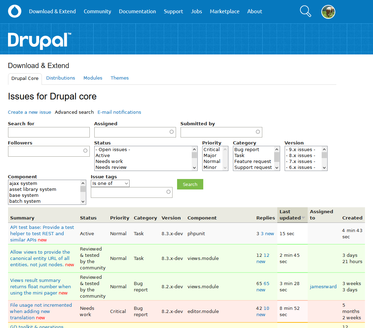
Task: Switch to the Modules tab
Action: [93, 78]
